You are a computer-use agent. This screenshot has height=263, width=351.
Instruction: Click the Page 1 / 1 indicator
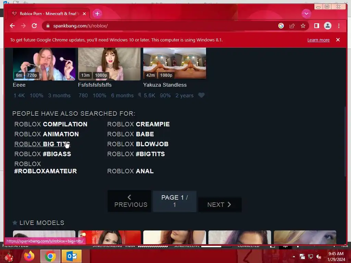[x=174, y=201]
